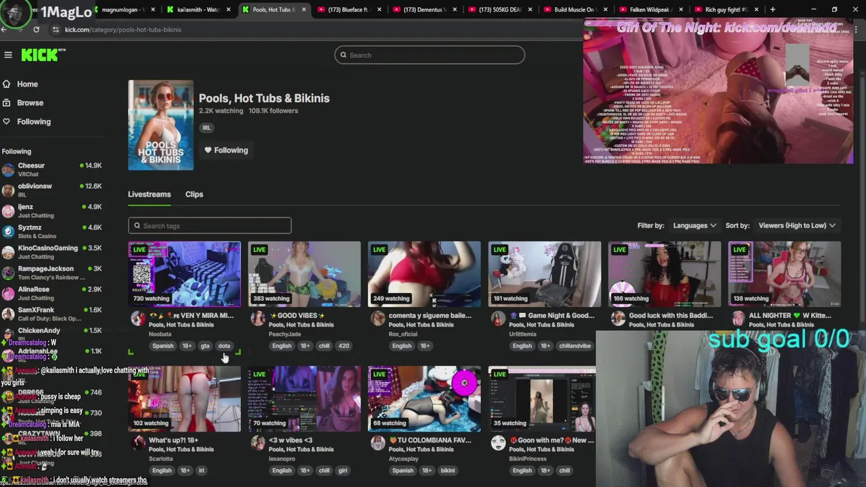Click the site info icon in address bar
The width and height of the screenshot is (866, 487).
click(55, 30)
